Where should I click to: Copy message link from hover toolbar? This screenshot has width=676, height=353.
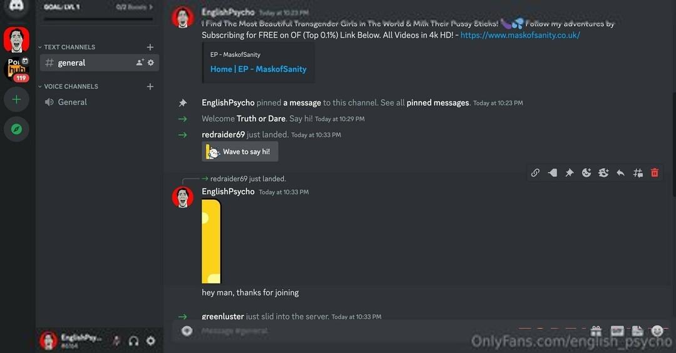[535, 172]
